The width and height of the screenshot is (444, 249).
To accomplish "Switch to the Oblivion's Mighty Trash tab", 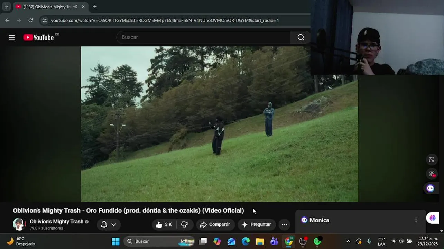I will [x=47, y=7].
